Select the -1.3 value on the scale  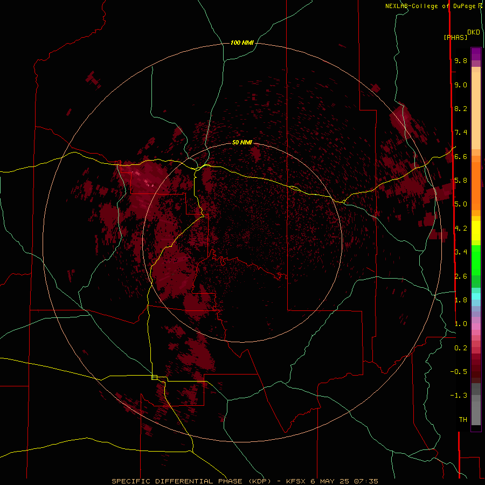(459, 396)
